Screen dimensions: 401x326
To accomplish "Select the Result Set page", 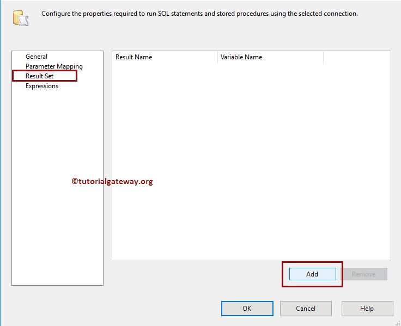I will [x=40, y=76].
